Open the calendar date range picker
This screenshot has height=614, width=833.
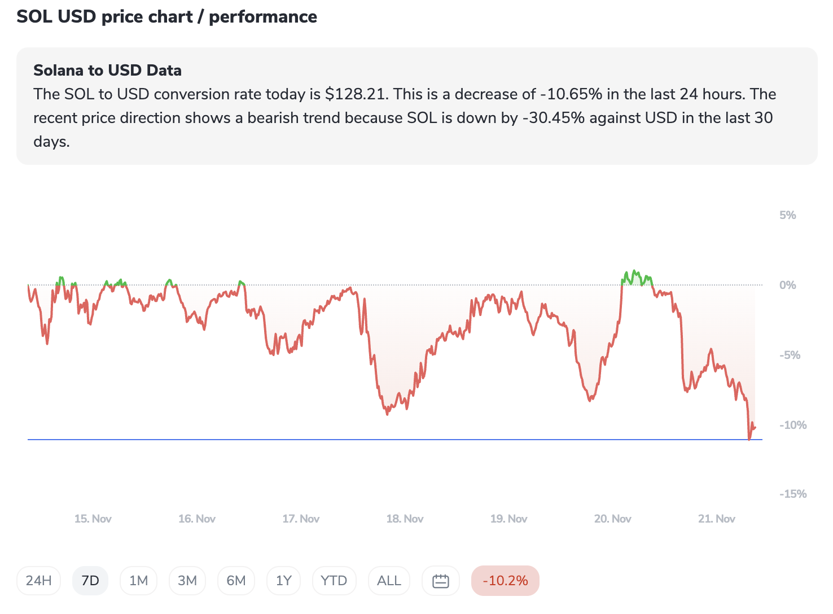click(440, 581)
